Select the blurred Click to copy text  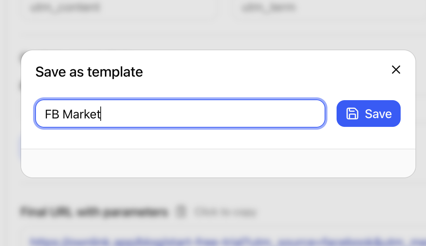[225, 212]
